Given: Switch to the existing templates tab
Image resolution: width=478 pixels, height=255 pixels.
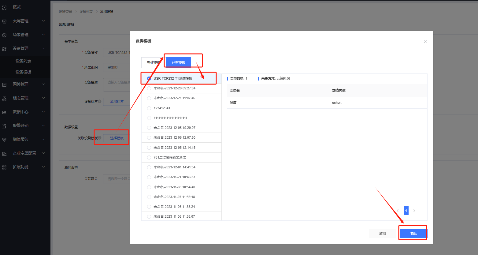Looking at the screenshot, I should tap(178, 62).
